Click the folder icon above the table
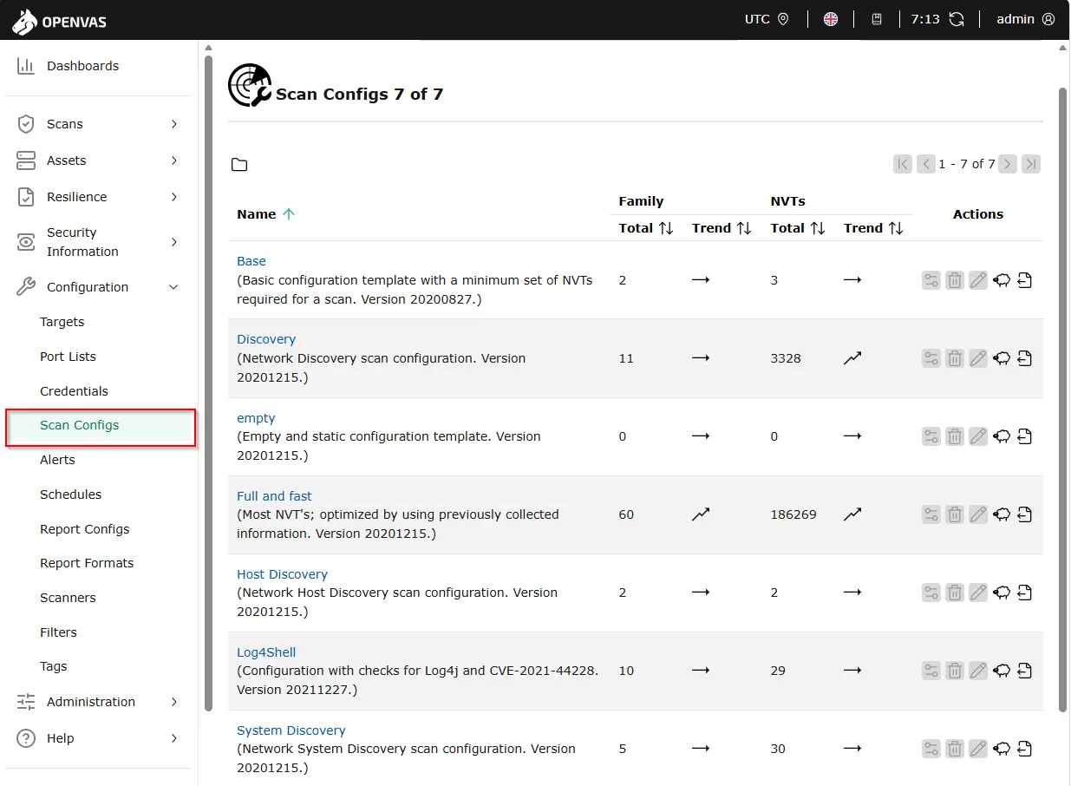 point(239,165)
